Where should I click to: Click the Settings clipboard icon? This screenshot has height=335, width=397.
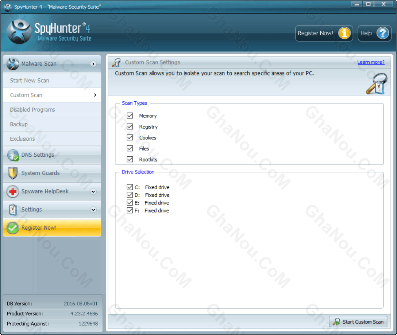[x=13, y=210]
